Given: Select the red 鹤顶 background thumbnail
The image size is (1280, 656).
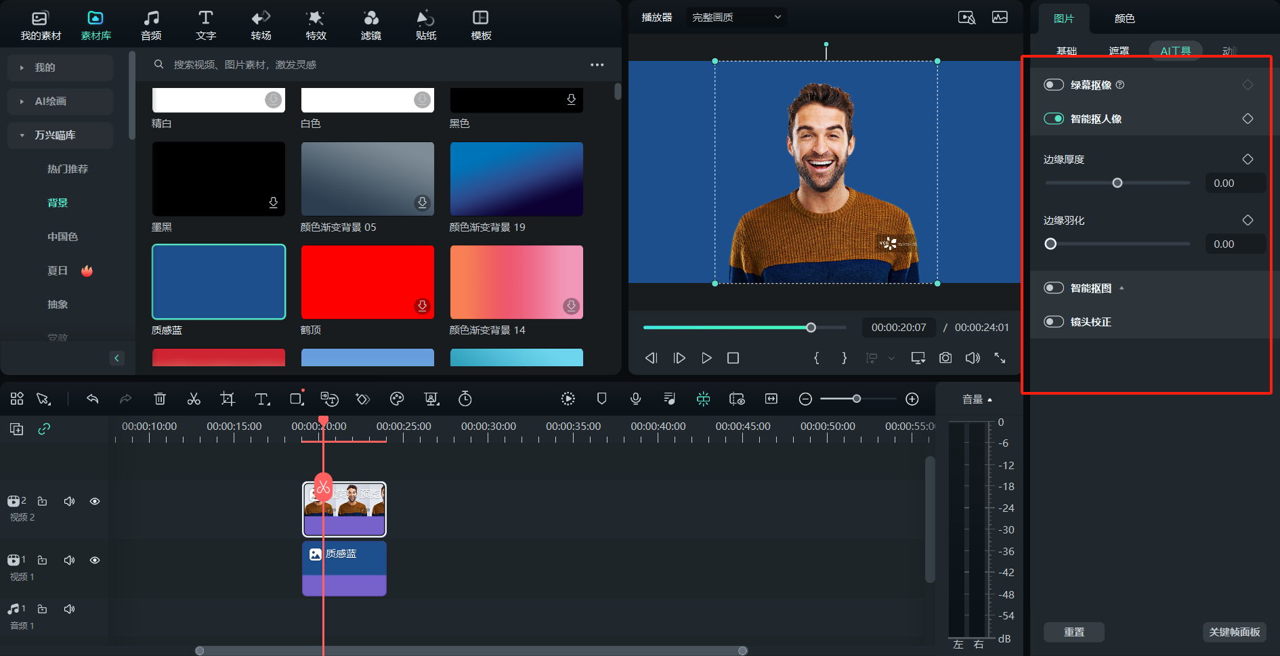Looking at the screenshot, I should 368,282.
